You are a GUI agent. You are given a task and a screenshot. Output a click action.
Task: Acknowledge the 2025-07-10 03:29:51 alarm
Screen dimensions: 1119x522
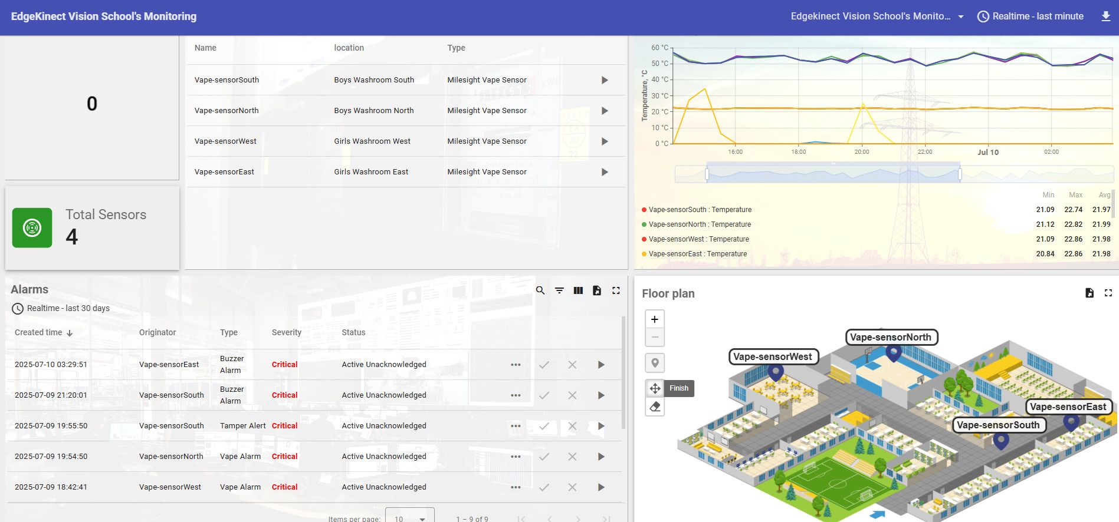tap(544, 365)
